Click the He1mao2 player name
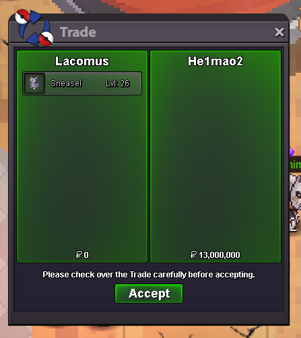The image size is (301, 338). (215, 61)
